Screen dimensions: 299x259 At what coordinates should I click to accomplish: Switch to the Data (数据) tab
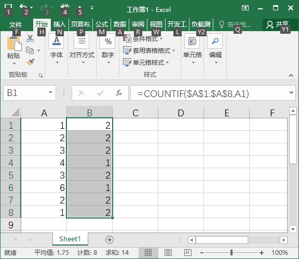[120, 24]
